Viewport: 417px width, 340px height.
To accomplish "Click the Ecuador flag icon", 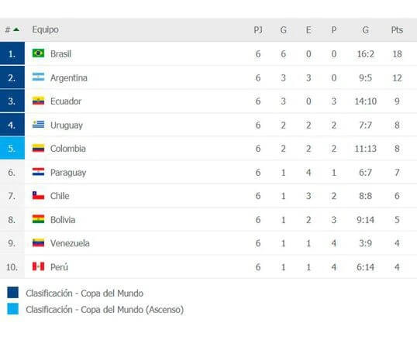I will [x=38, y=101].
